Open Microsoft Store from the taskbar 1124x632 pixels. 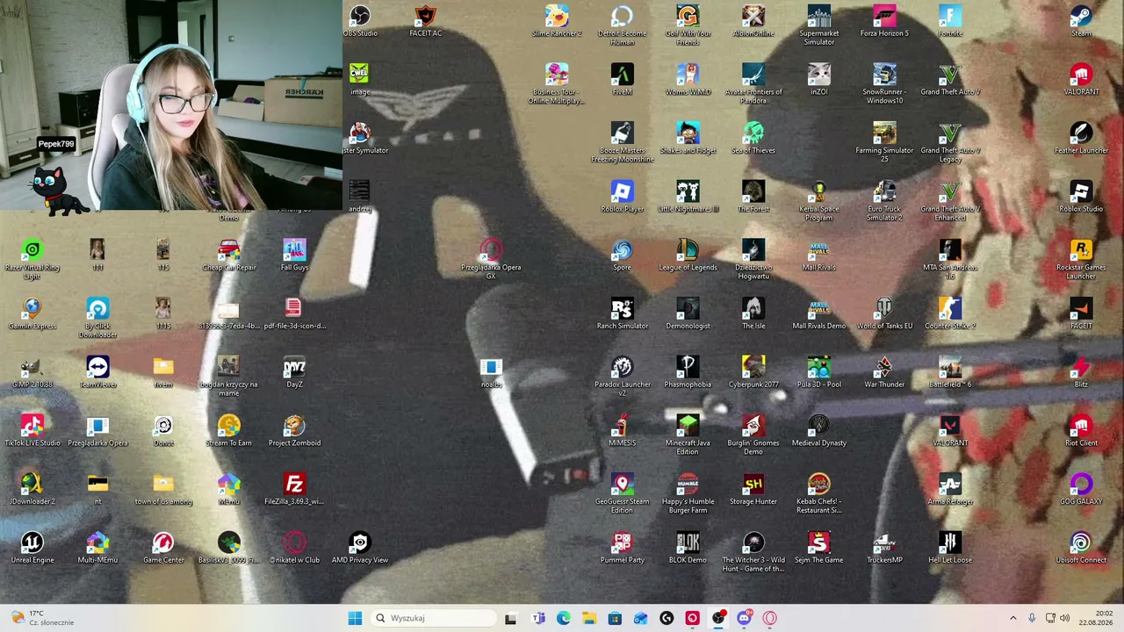tap(615, 618)
